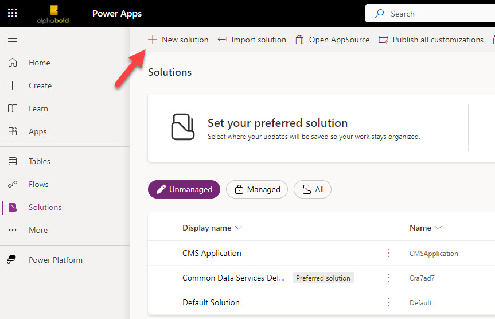Click the Solutions page heading

(x=170, y=72)
